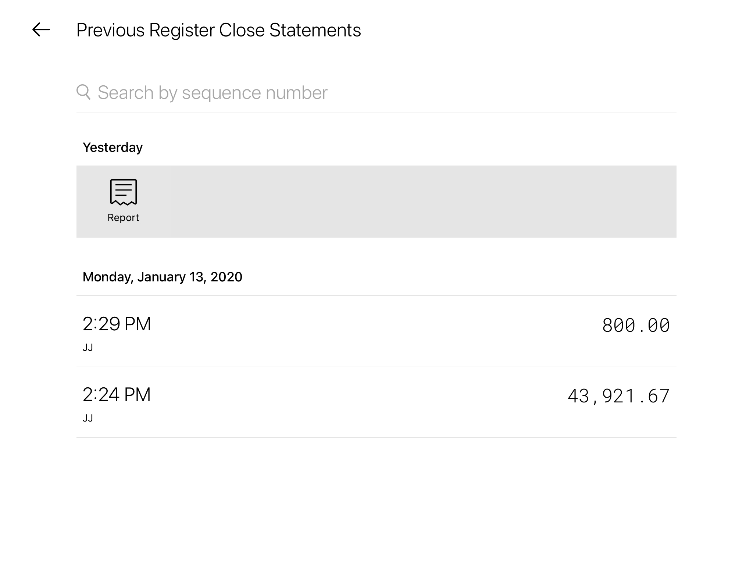Click the JJ label under 2:24 PM

pos(88,418)
